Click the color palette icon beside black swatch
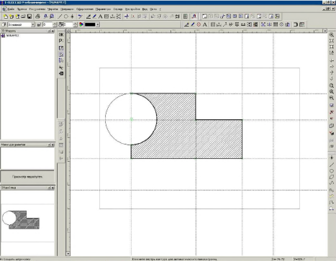 coord(81,24)
